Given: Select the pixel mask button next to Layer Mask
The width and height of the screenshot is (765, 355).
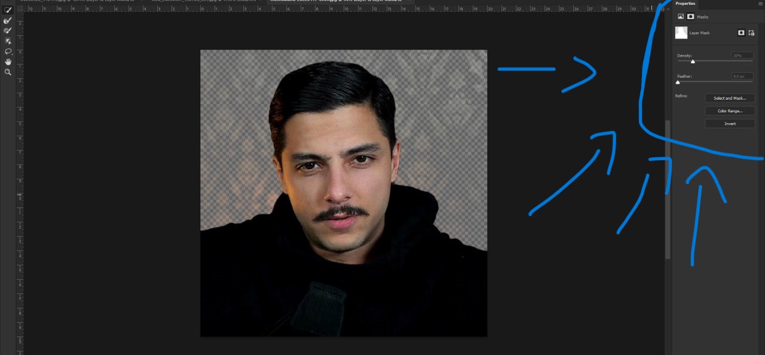Looking at the screenshot, I should click(741, 33).
